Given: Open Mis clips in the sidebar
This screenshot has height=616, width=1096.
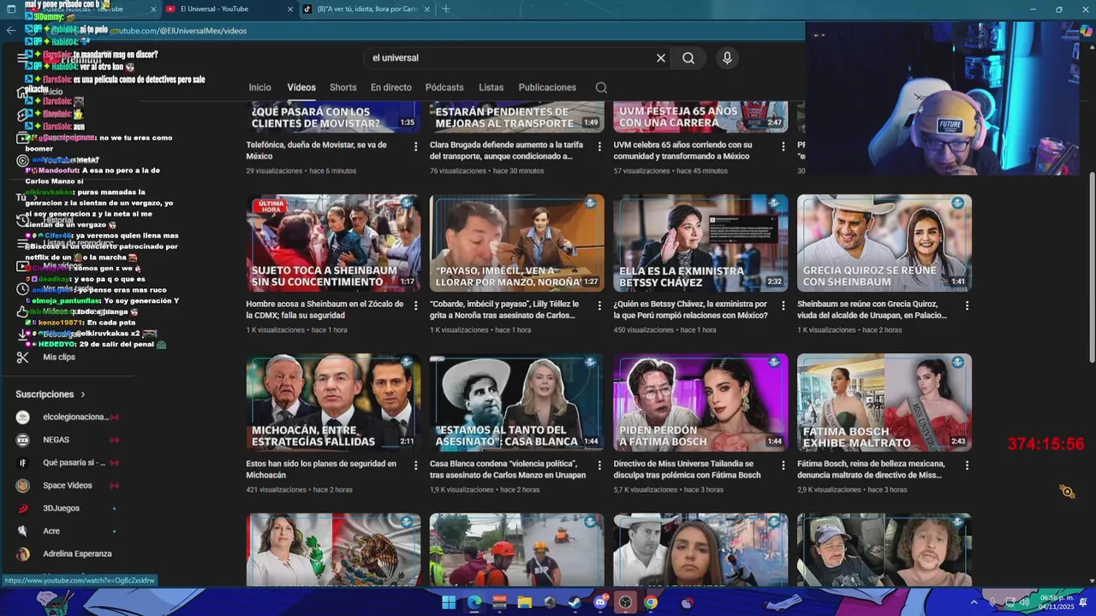Looking at the screenshot, I should pos(59,357).
